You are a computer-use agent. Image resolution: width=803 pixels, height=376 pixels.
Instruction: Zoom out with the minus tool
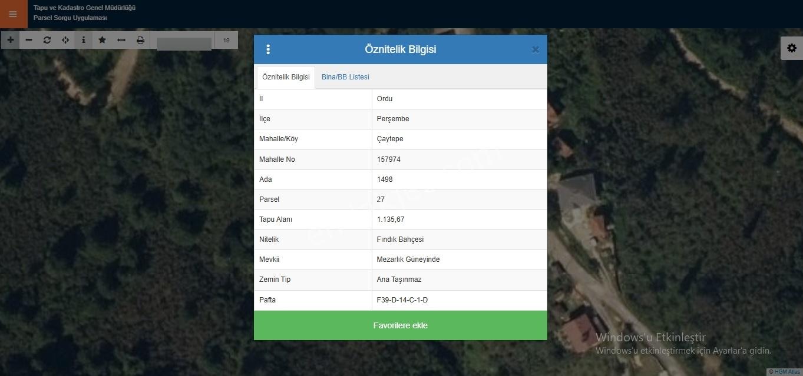pos(29,40)
